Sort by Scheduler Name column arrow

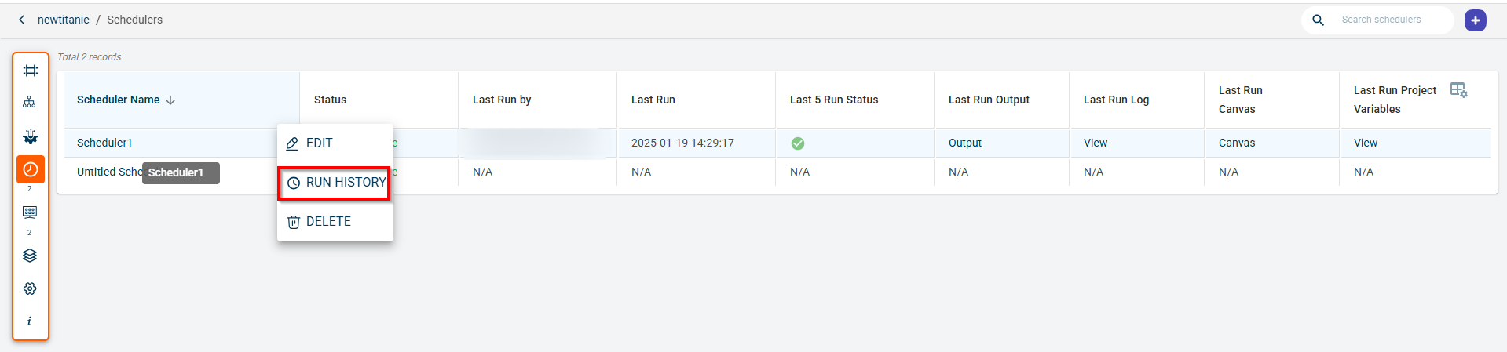point(170,100)
